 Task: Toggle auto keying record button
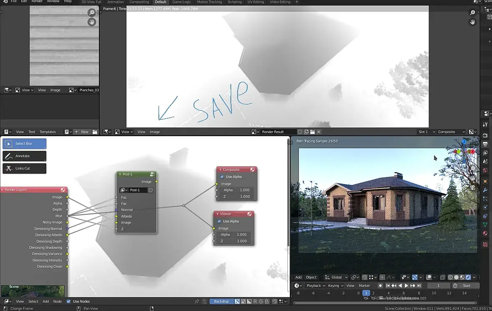tap(380, 286)
